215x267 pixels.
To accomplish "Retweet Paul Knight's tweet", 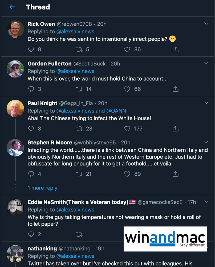I will 79,129.
